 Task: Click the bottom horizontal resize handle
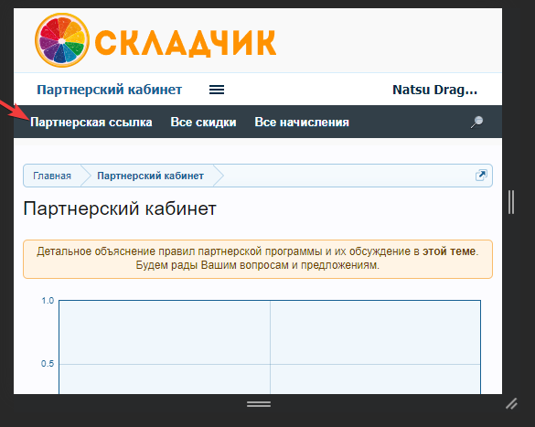pos(259,404)
